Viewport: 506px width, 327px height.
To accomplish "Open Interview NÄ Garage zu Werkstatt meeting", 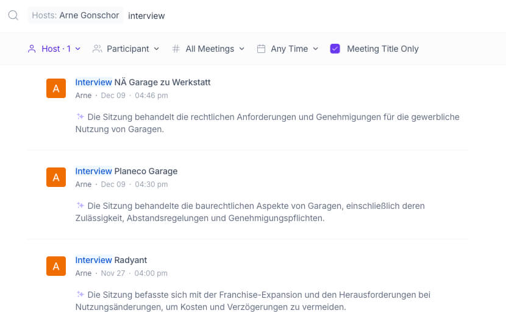I will (x=143, y=82).
